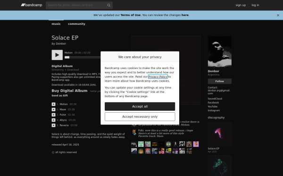The image size is (283, 176).
Task: Click the Donbor artist name in sidebar
Action: 213,71
